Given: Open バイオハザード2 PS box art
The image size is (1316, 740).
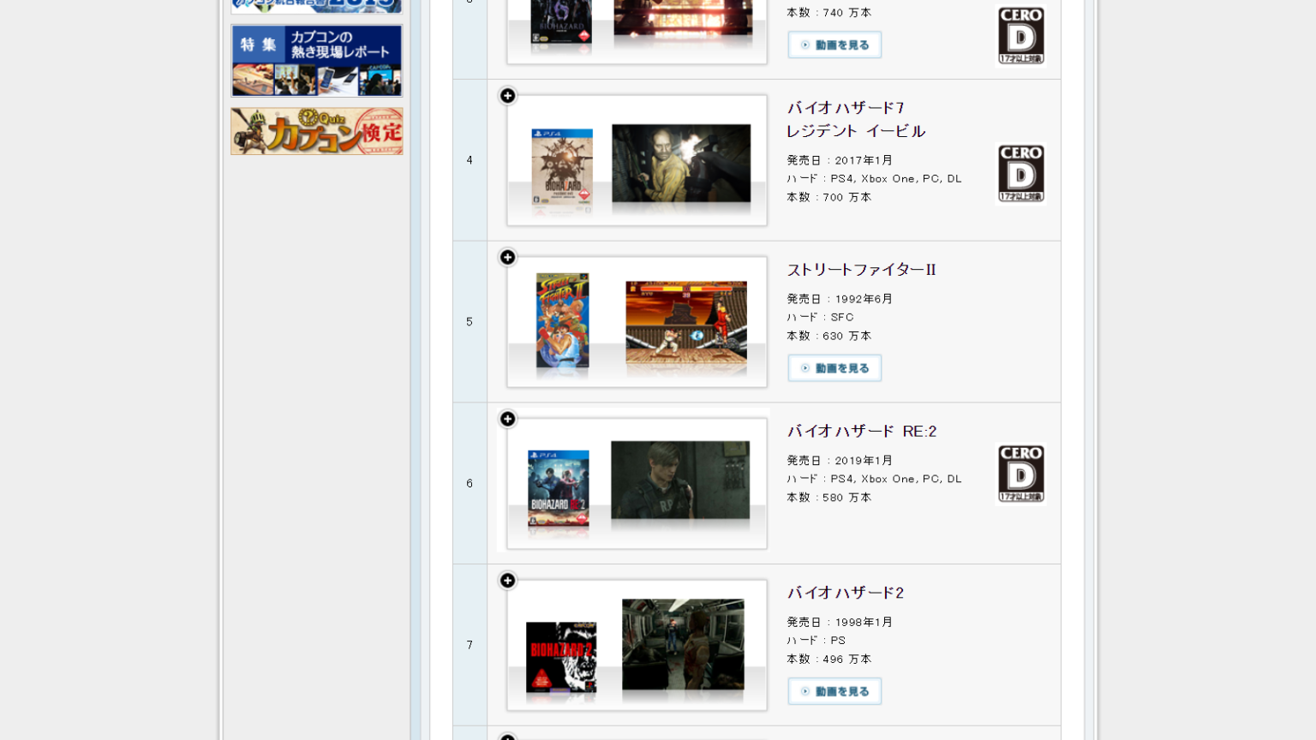Looking at the screenshot, I should 561,657.
